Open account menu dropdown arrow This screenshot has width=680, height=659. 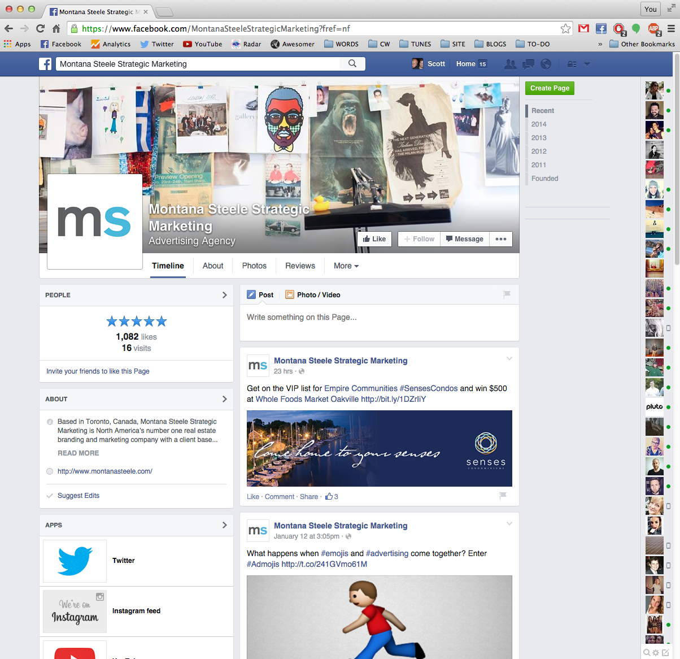click(587, 64)
